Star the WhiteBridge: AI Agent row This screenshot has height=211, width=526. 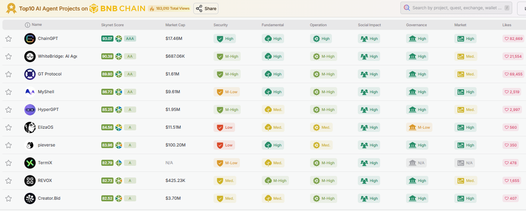tap(8, 56)
